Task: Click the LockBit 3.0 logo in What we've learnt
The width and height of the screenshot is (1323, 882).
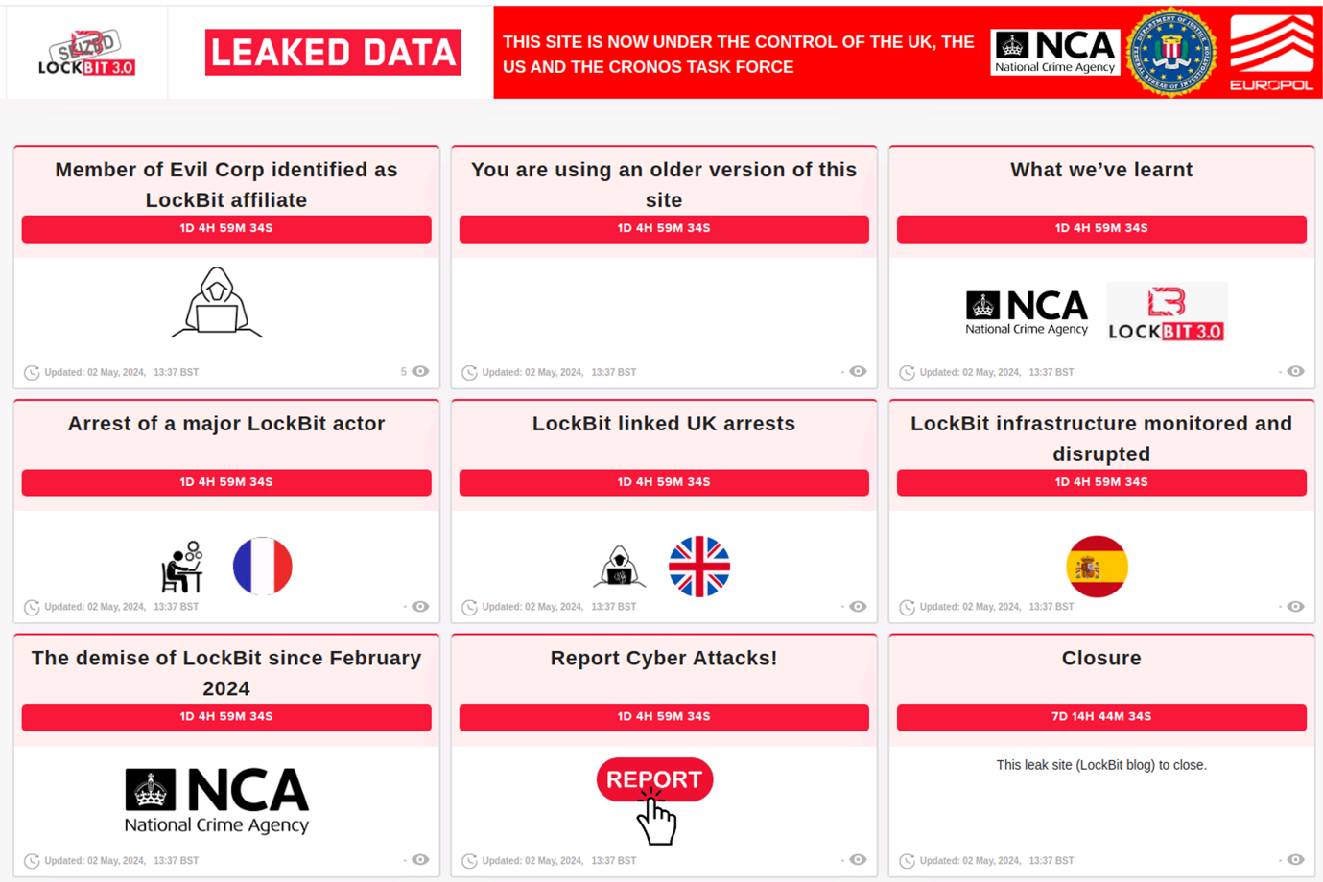Action: coord(1167,313)
